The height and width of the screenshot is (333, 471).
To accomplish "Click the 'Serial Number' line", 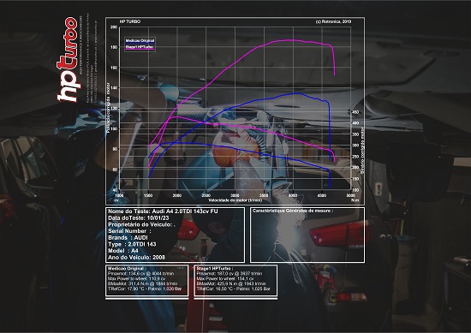I will 129,231.
